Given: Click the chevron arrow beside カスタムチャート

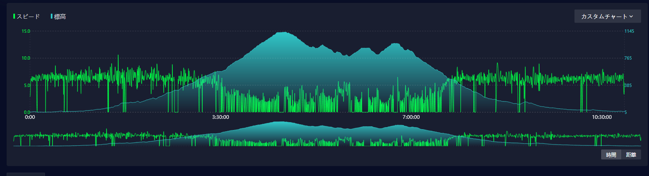Looking at the screenshot, I should point(631,17).
